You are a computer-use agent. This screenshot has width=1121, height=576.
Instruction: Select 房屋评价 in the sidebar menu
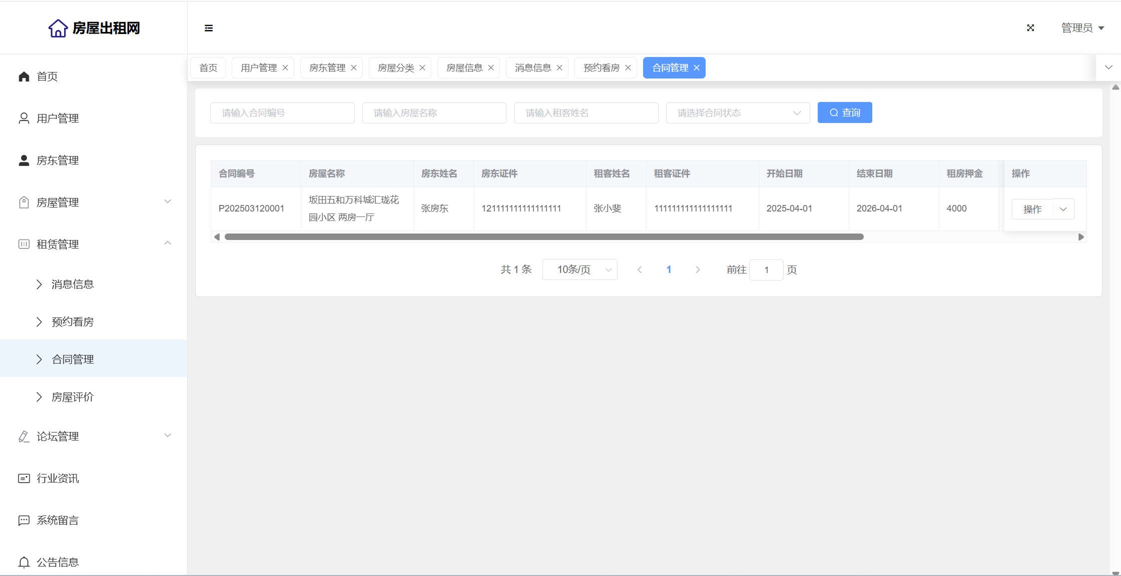tap(73, 396)
